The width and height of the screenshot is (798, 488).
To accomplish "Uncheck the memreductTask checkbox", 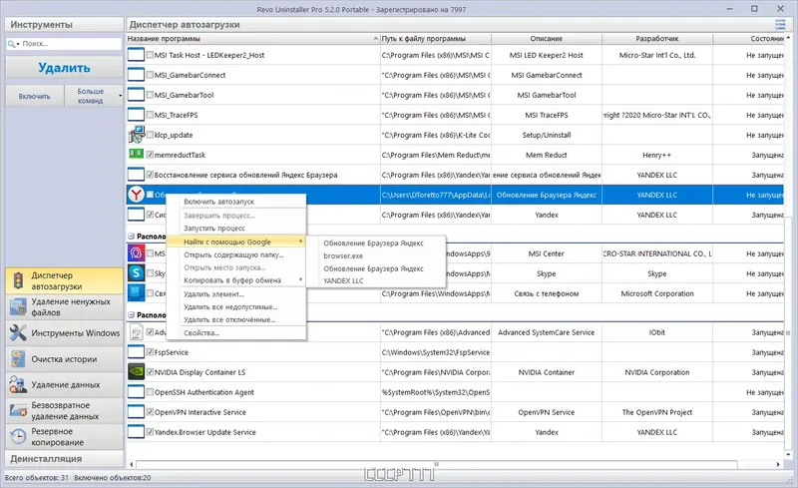I will [150, 155].
